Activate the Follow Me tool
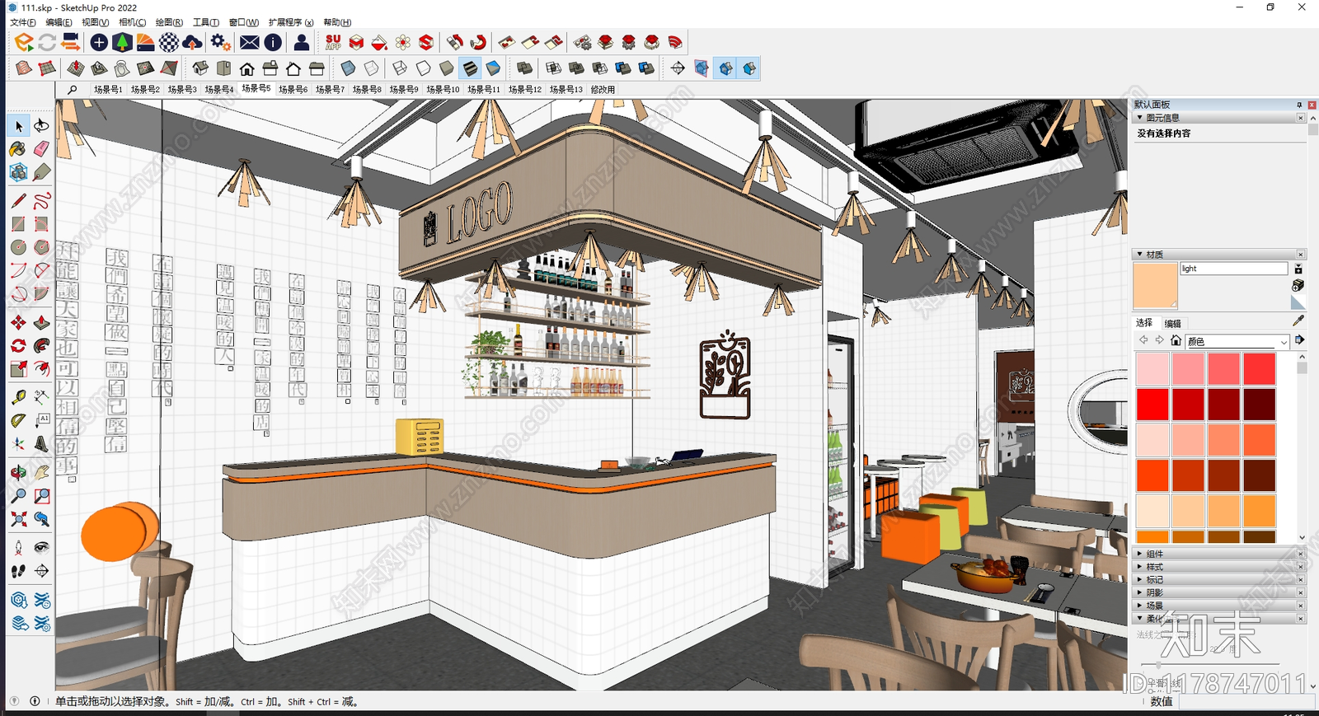The image size is (1319, 716). 41,345
